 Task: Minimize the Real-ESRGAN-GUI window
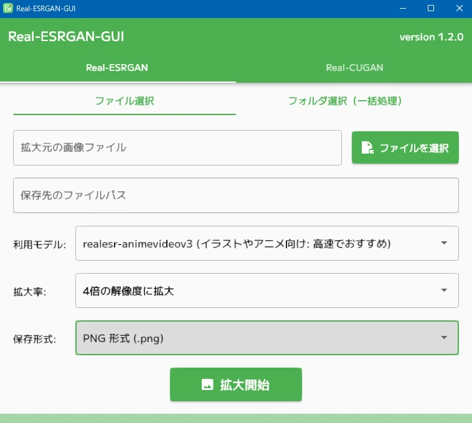pyautogui.click(x=403, y=9)
